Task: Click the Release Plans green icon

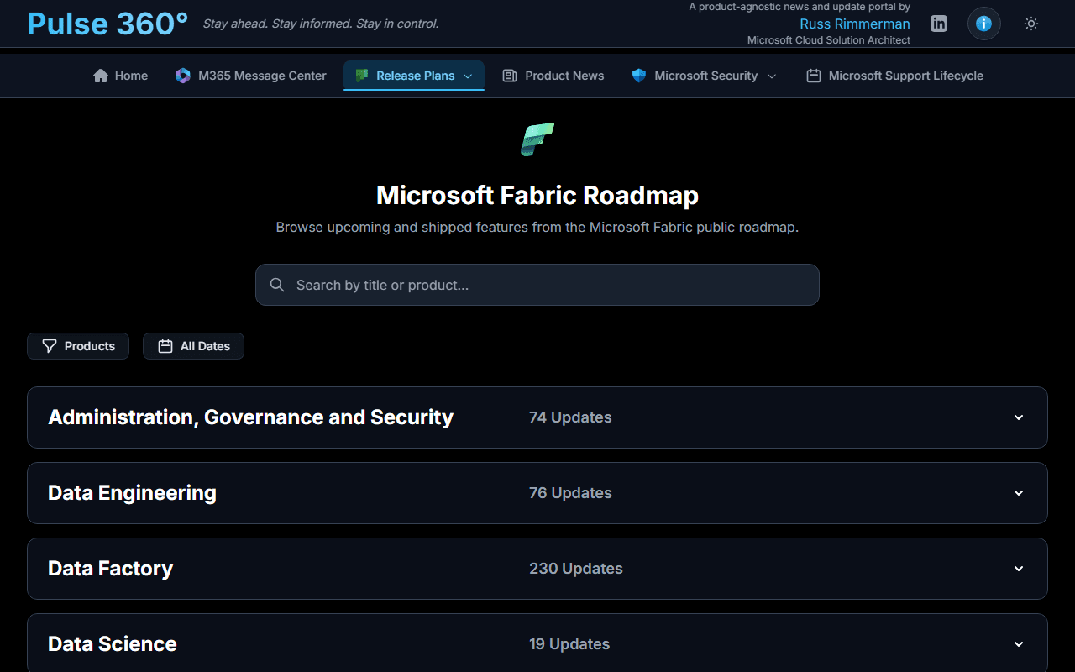Action: (x=362, y=76)
